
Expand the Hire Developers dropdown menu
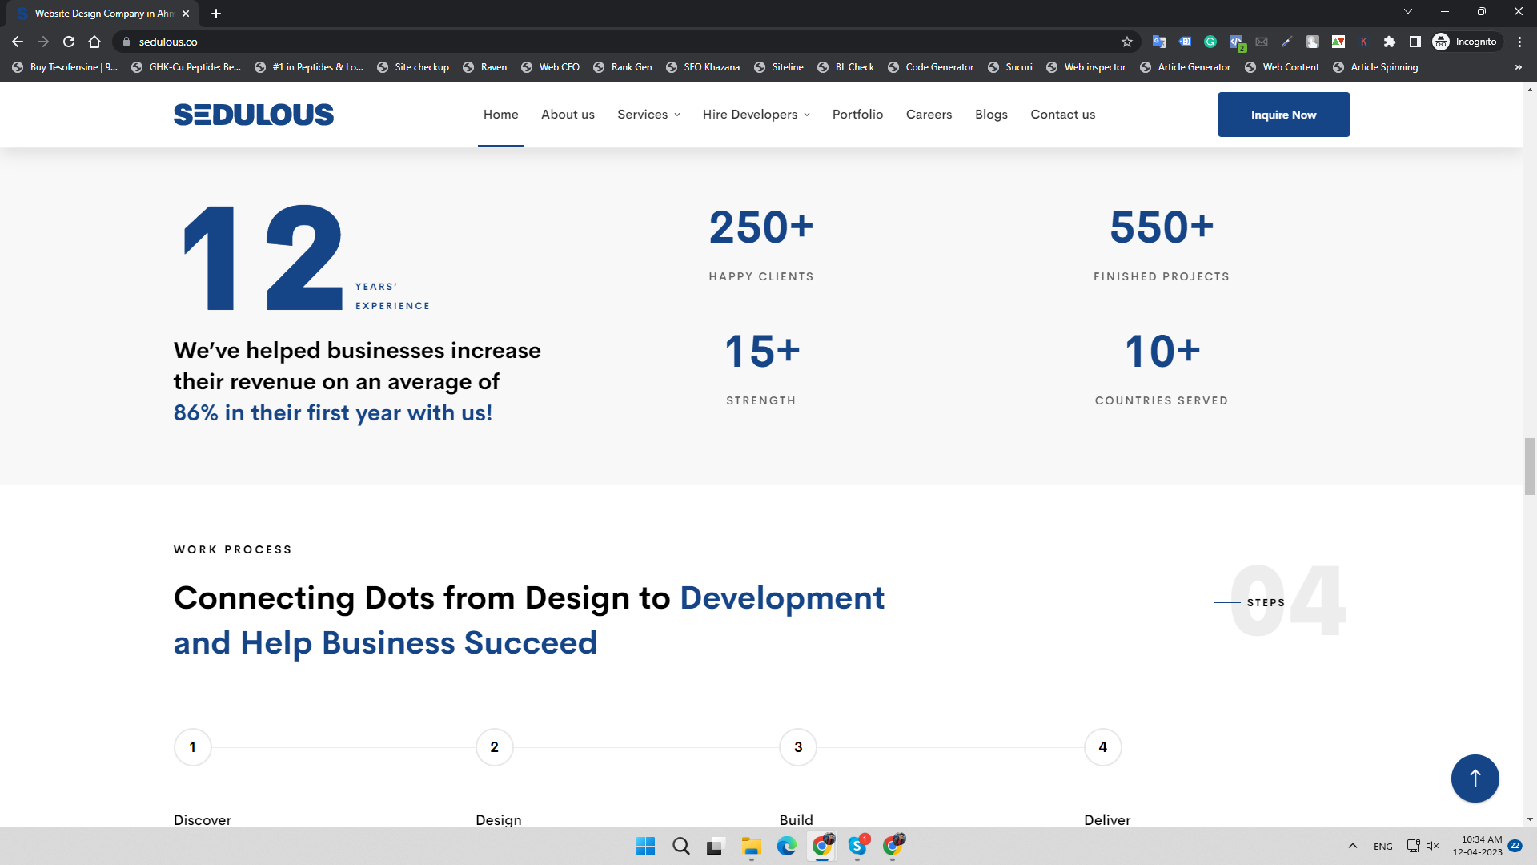pos(756,115)
